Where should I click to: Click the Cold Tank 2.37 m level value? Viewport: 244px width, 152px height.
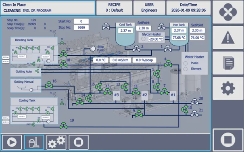[125, 31]
